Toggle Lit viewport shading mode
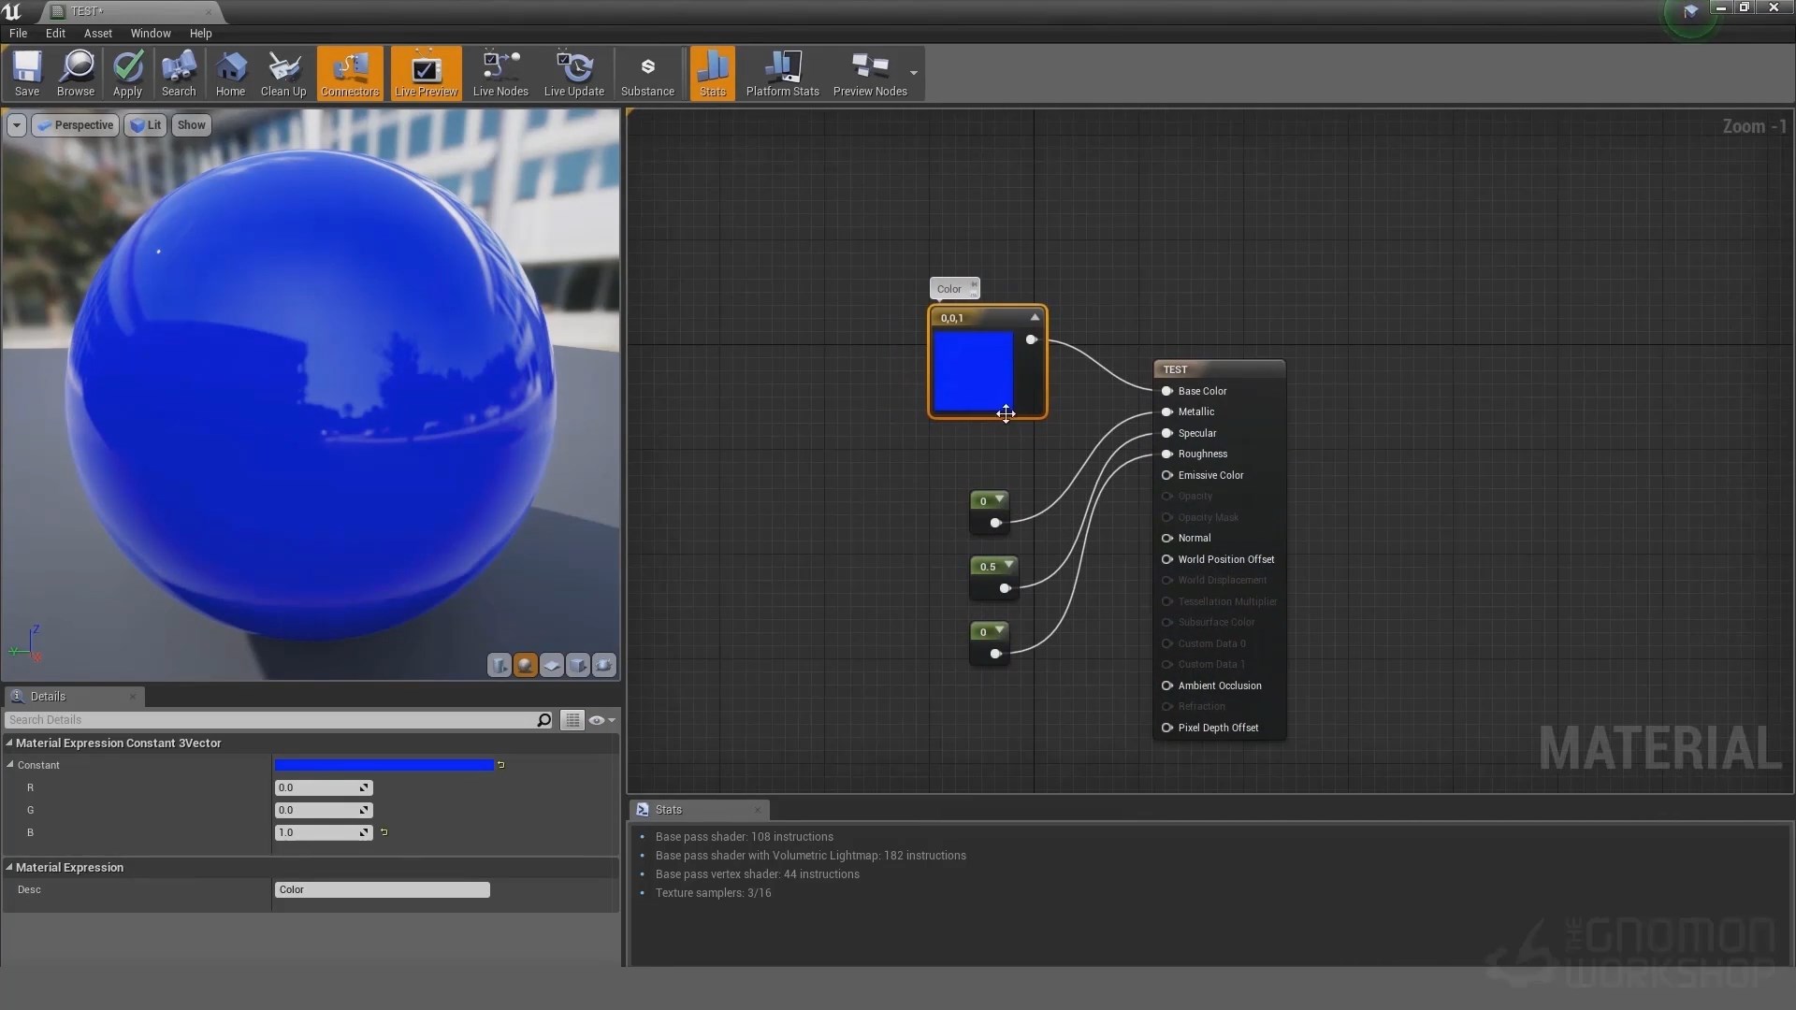Screen dimensions: 1796x1010 (145, 124)
